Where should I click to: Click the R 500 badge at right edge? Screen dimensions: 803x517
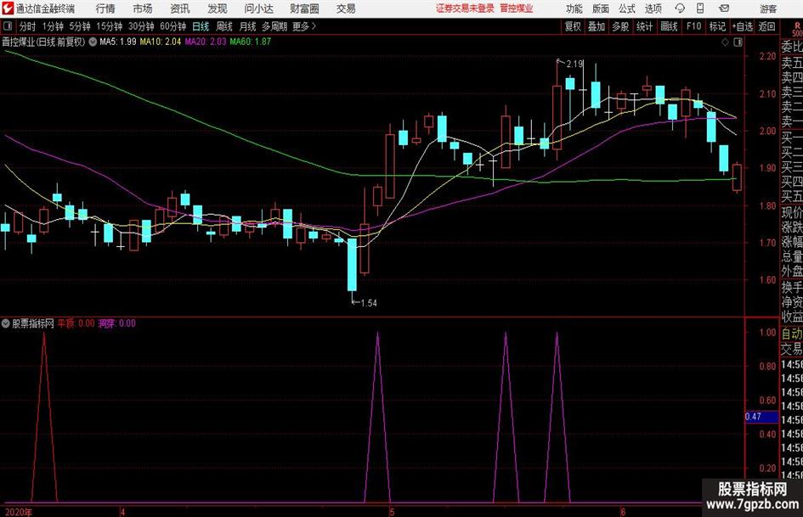pos(797,29)
